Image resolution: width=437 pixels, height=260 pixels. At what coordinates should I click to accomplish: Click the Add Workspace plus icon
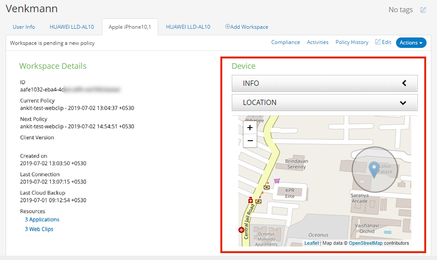coord(228,27)
